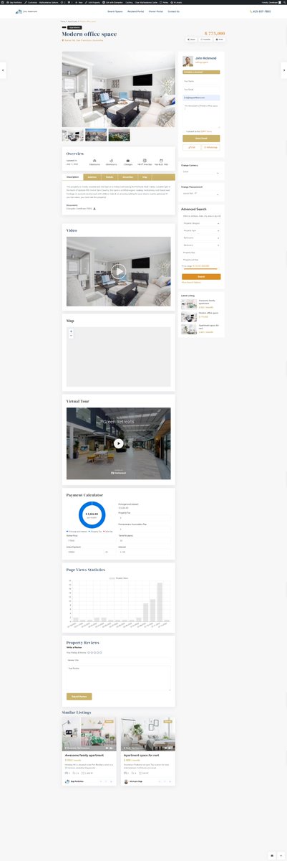Image resolution: width=287 pixels, height=861 pixels.
Task: Open the chat icon at page bottom-right
Action: (272, 855)
